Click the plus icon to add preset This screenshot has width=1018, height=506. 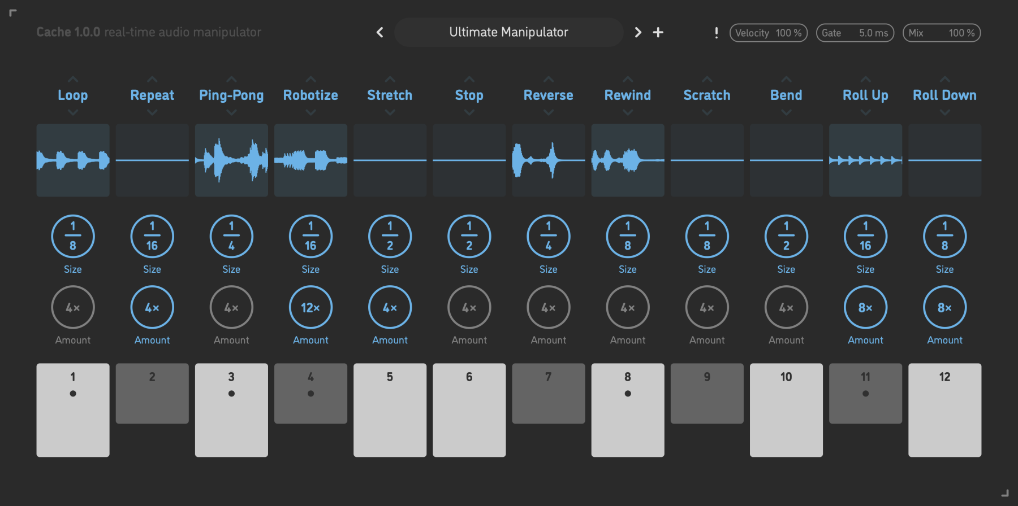[x=658, y=33]
